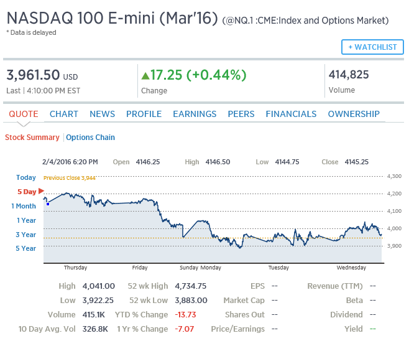The width and height of the screenshot is (409, 346).
Task: Switch chart to 5 Year range
Action: coord(26,248)
